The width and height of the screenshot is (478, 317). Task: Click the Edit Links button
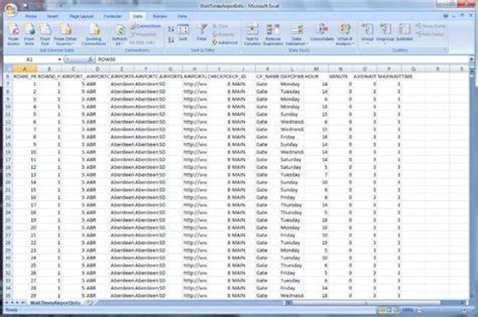[x=142, y=42]
